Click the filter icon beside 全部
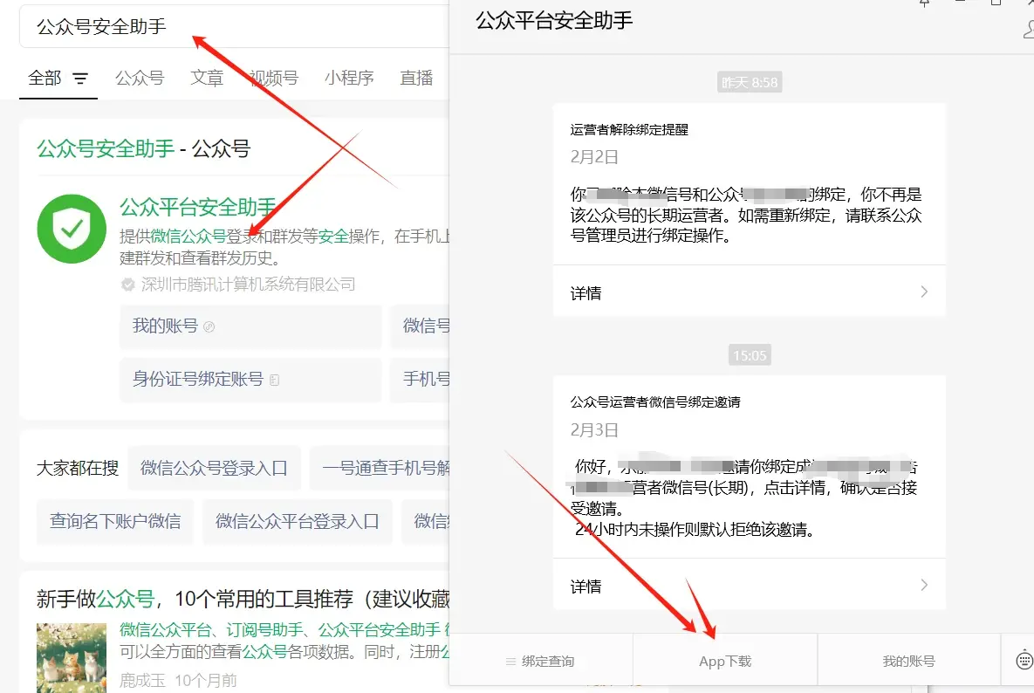The image size is (1034, 693). [x=79, y=79]
